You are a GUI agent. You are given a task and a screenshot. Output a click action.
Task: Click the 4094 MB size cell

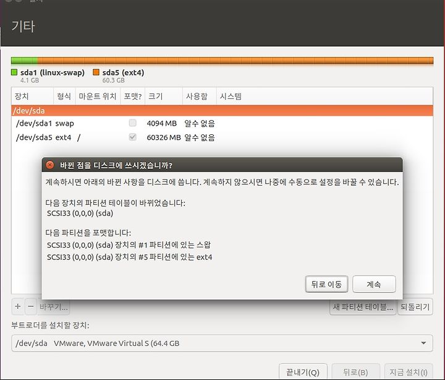pyautogui.click(x=162, y=123)
